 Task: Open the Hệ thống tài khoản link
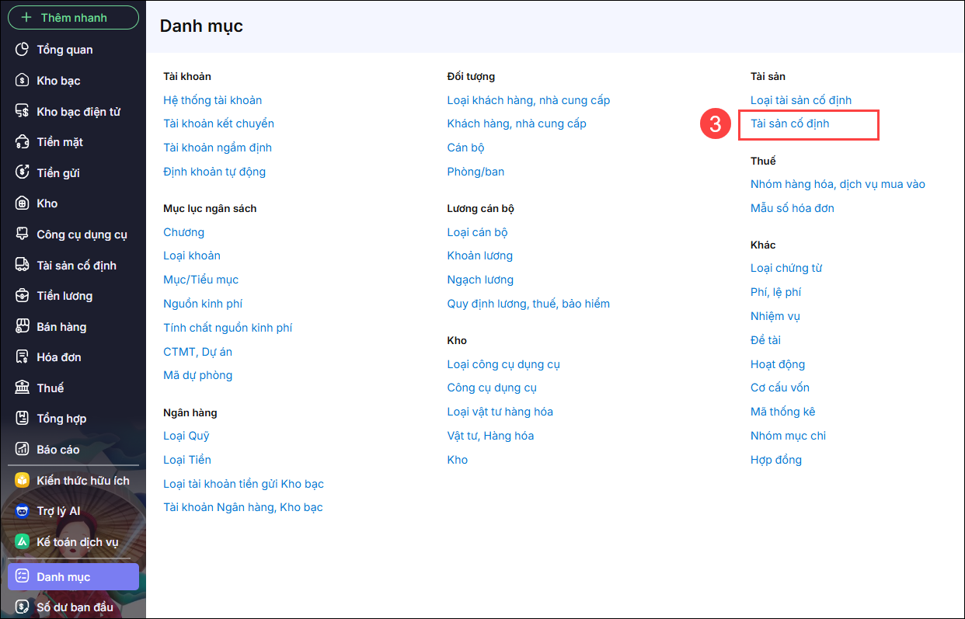pos(212,100)
